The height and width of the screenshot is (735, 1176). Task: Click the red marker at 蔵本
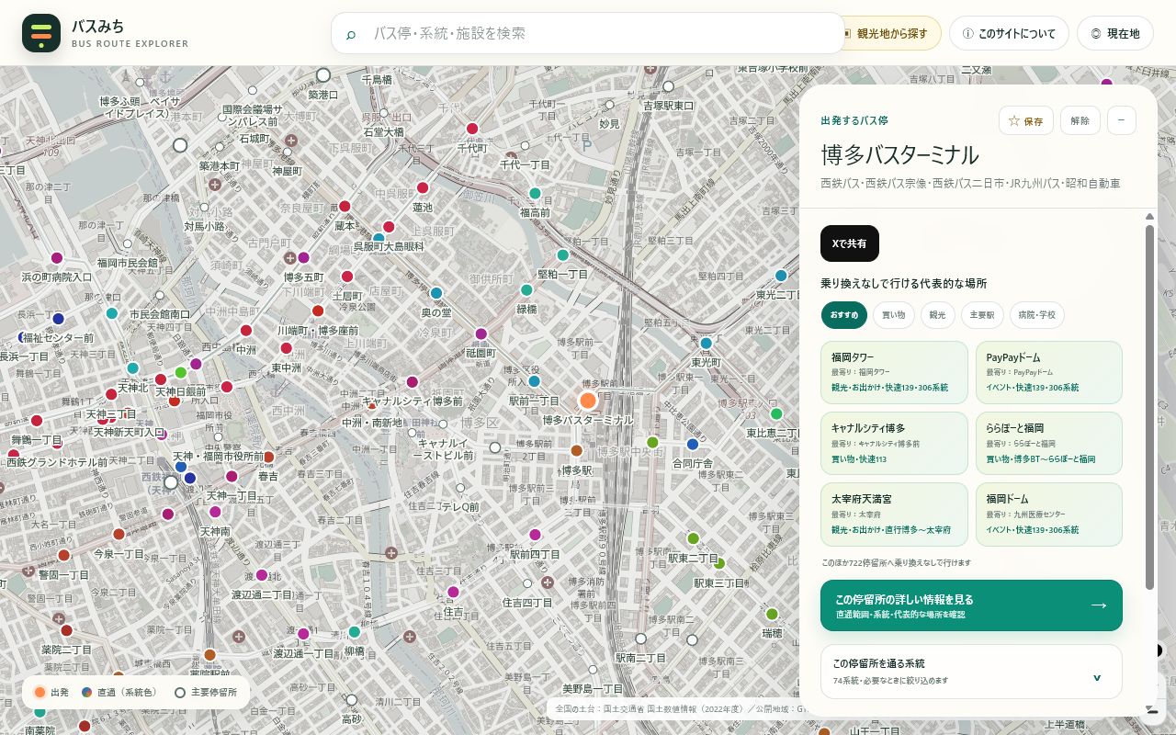(345, 206)
